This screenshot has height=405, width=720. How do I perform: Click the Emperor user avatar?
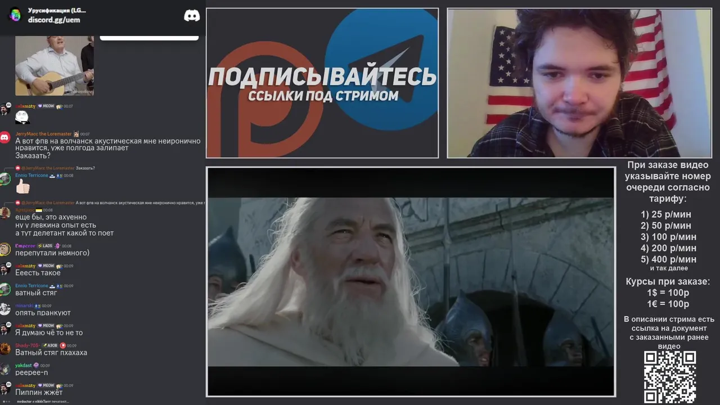coord(5,249)
